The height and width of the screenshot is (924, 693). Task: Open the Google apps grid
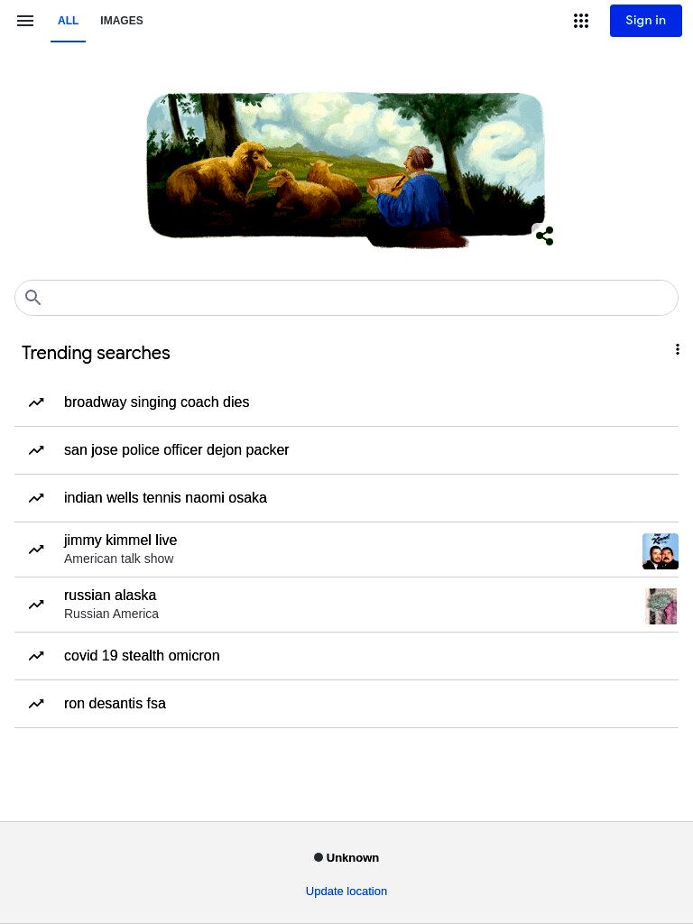coord(581,21)
